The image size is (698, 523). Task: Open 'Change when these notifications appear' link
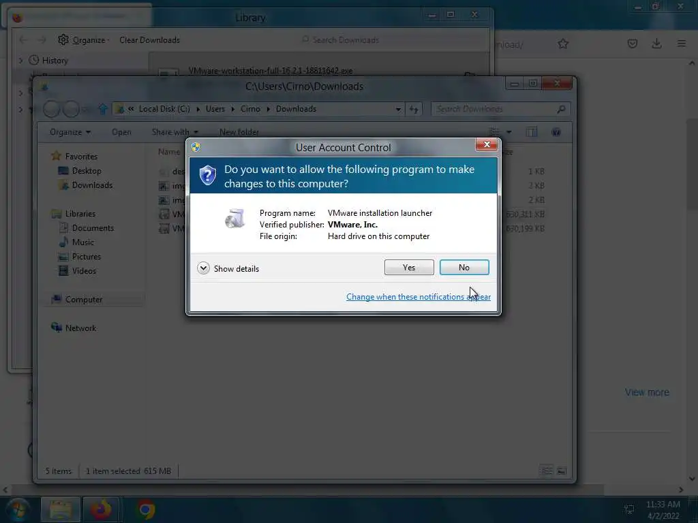[x=418, y=297]
